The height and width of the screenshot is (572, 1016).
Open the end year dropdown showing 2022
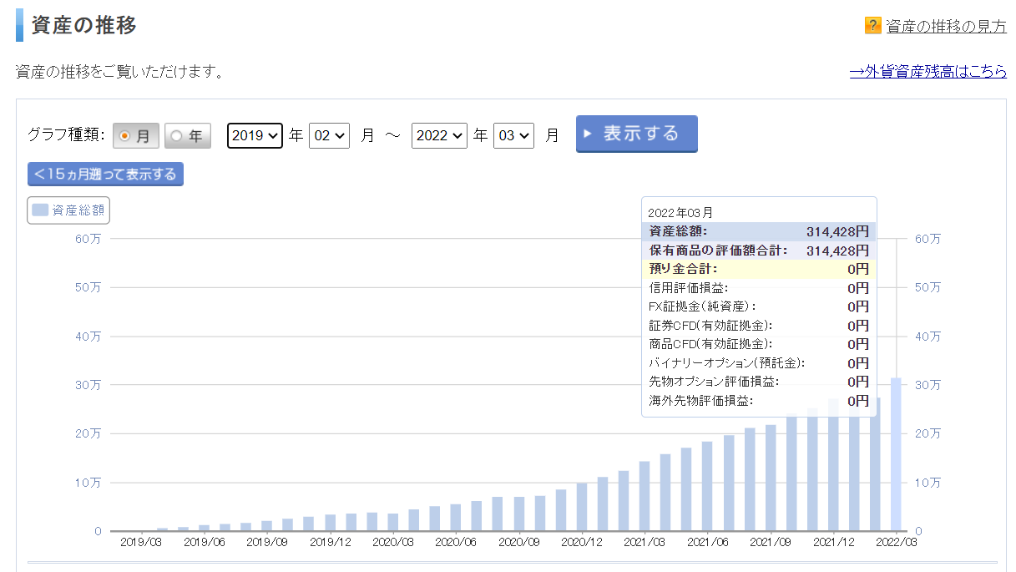(439, 135)
